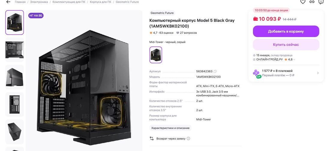
Task: Click the back arrow icon
Action: coord(8,2)
